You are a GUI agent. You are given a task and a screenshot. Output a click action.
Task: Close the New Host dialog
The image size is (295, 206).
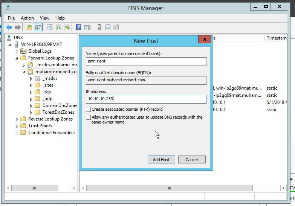coord(205,39)
